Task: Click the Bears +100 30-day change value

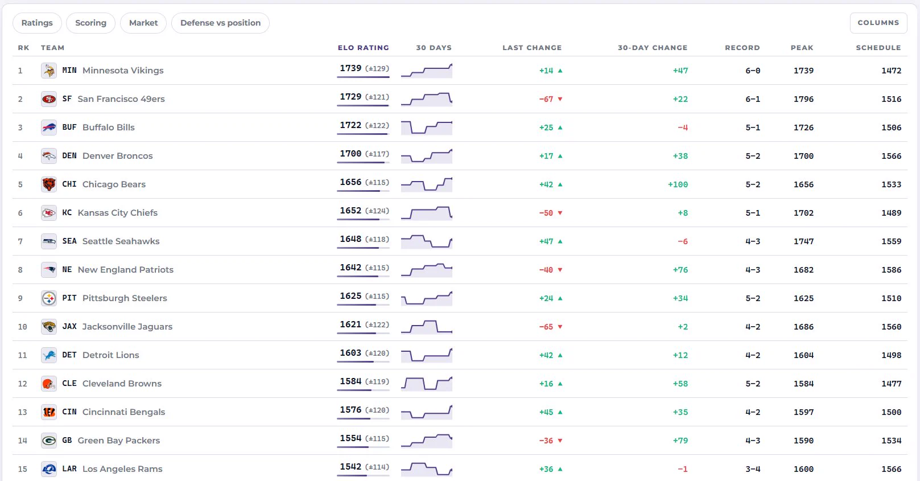Action: (x=678, y=184)
